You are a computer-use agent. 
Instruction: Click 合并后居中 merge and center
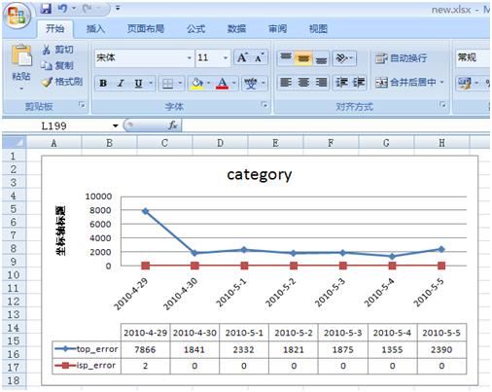[405, 83]
